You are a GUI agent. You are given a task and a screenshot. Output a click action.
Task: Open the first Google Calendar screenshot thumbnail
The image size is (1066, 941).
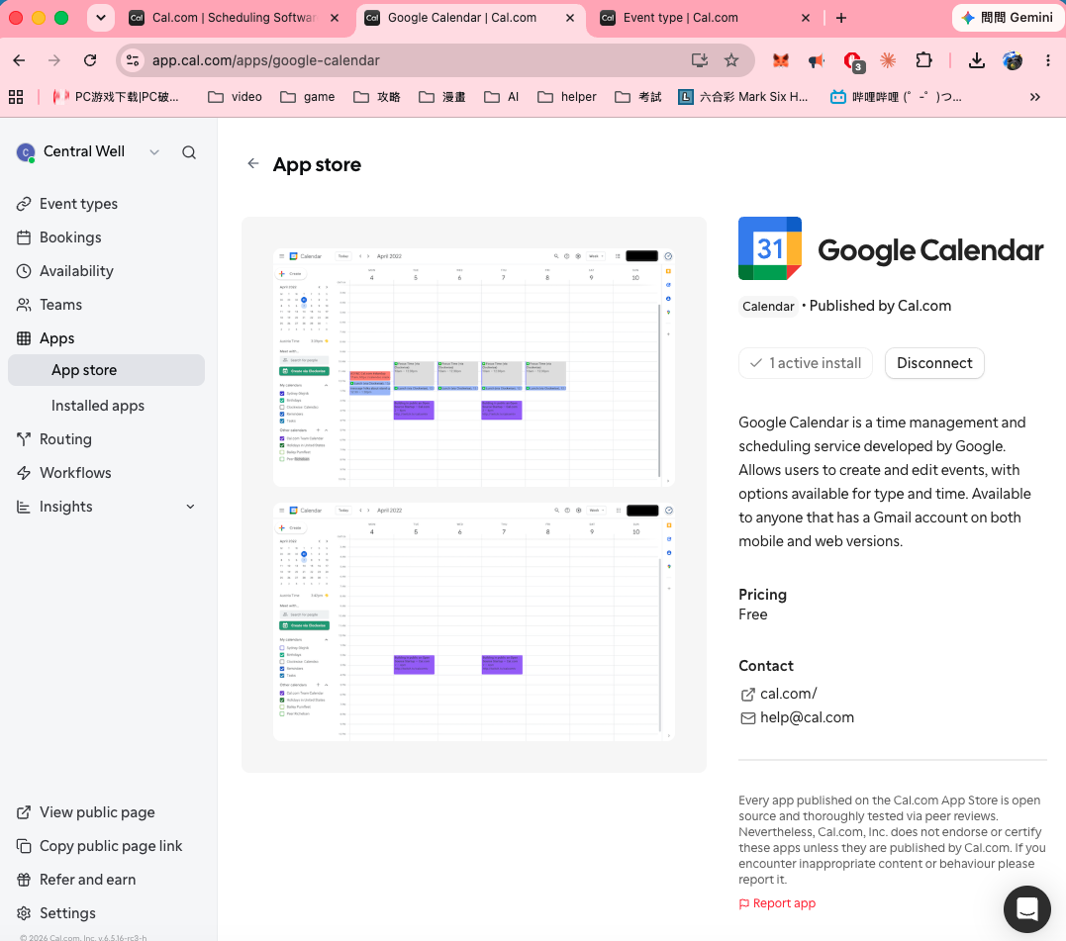(473, 367)
